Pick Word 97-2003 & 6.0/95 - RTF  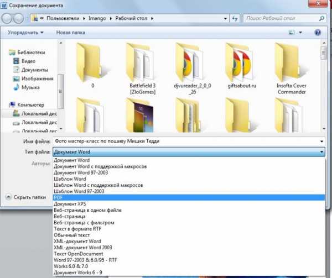click(x=189, y=260)
